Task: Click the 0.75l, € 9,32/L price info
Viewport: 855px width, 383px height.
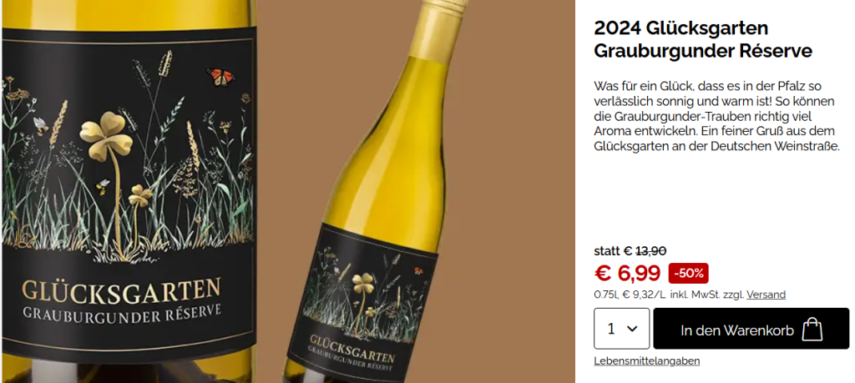Action: (x=630, y=295)
